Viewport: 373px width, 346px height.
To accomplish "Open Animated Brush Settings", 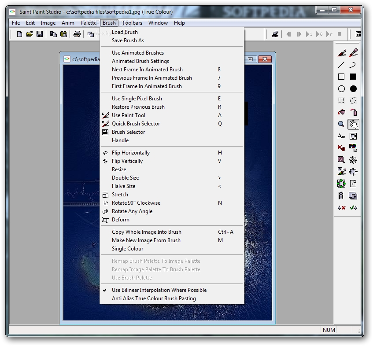I will point(172,61).
